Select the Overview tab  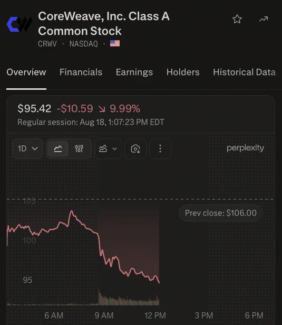coord(26,72)
